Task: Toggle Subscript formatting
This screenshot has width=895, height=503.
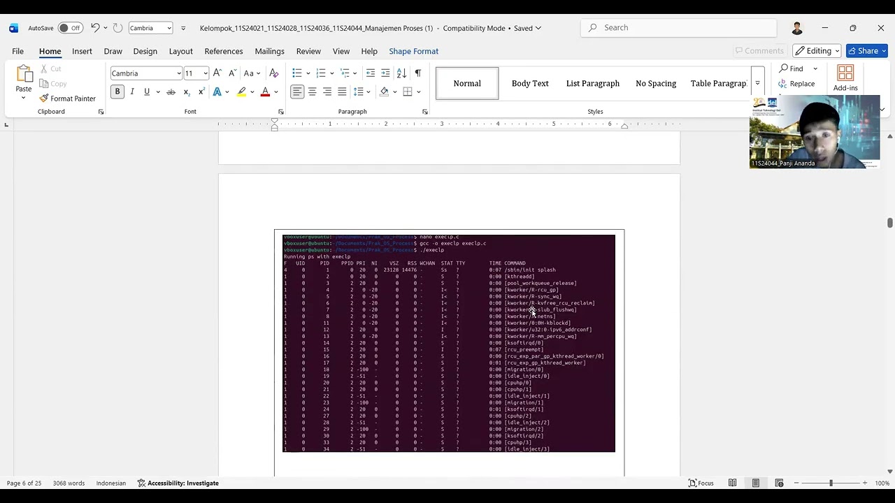Action: [x=187, y=92]
